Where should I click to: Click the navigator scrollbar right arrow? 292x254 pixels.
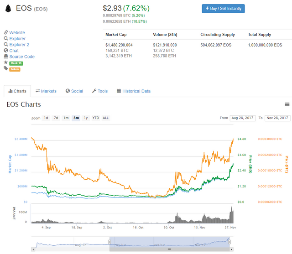pyautogui.click(x=231, y=249)
